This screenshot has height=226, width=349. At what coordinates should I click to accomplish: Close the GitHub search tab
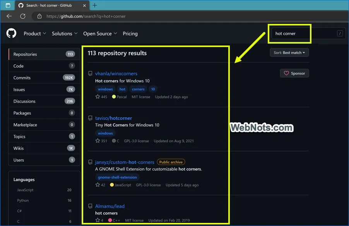tap(84, 5)
